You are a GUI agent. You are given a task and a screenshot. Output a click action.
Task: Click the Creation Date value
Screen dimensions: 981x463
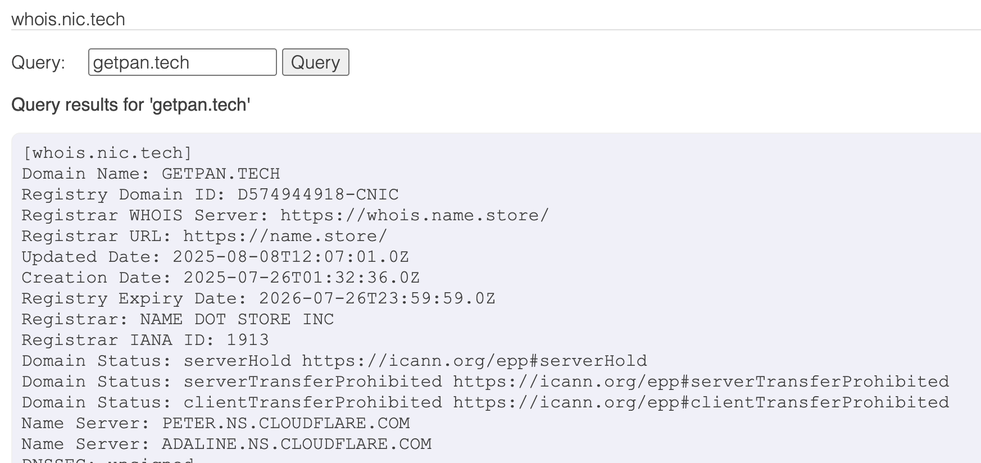(302, 278)
